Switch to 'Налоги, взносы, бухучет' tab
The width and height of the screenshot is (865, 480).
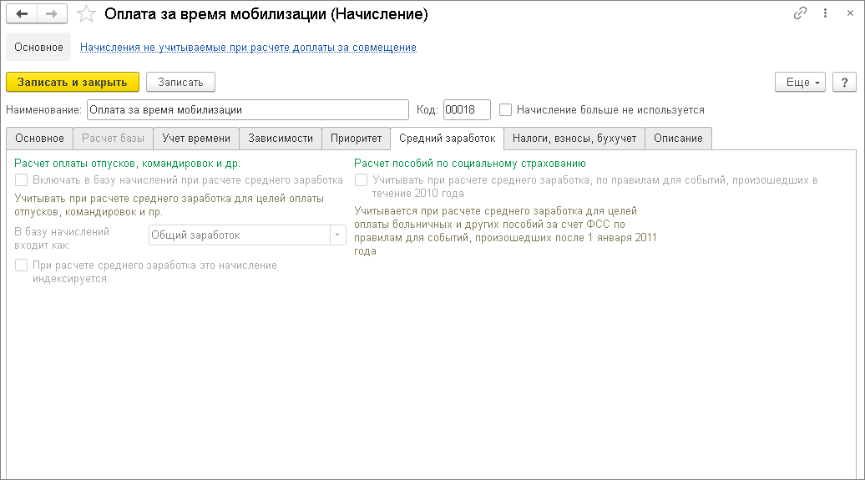[x=574, y=139]
